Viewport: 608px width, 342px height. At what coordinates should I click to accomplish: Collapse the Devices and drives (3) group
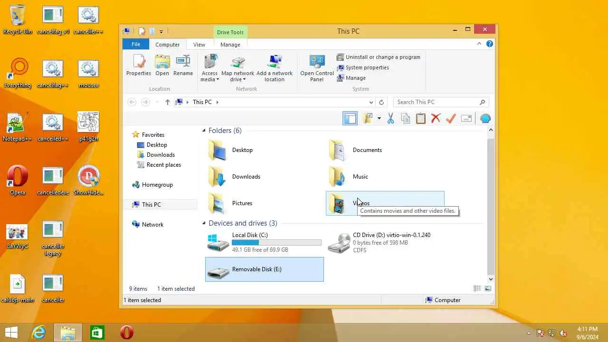[204, 223]
